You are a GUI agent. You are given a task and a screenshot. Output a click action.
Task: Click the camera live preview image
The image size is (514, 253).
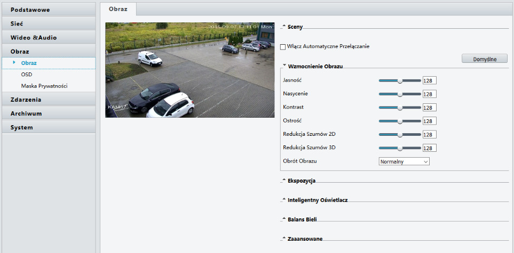click(x=190, y=70)
